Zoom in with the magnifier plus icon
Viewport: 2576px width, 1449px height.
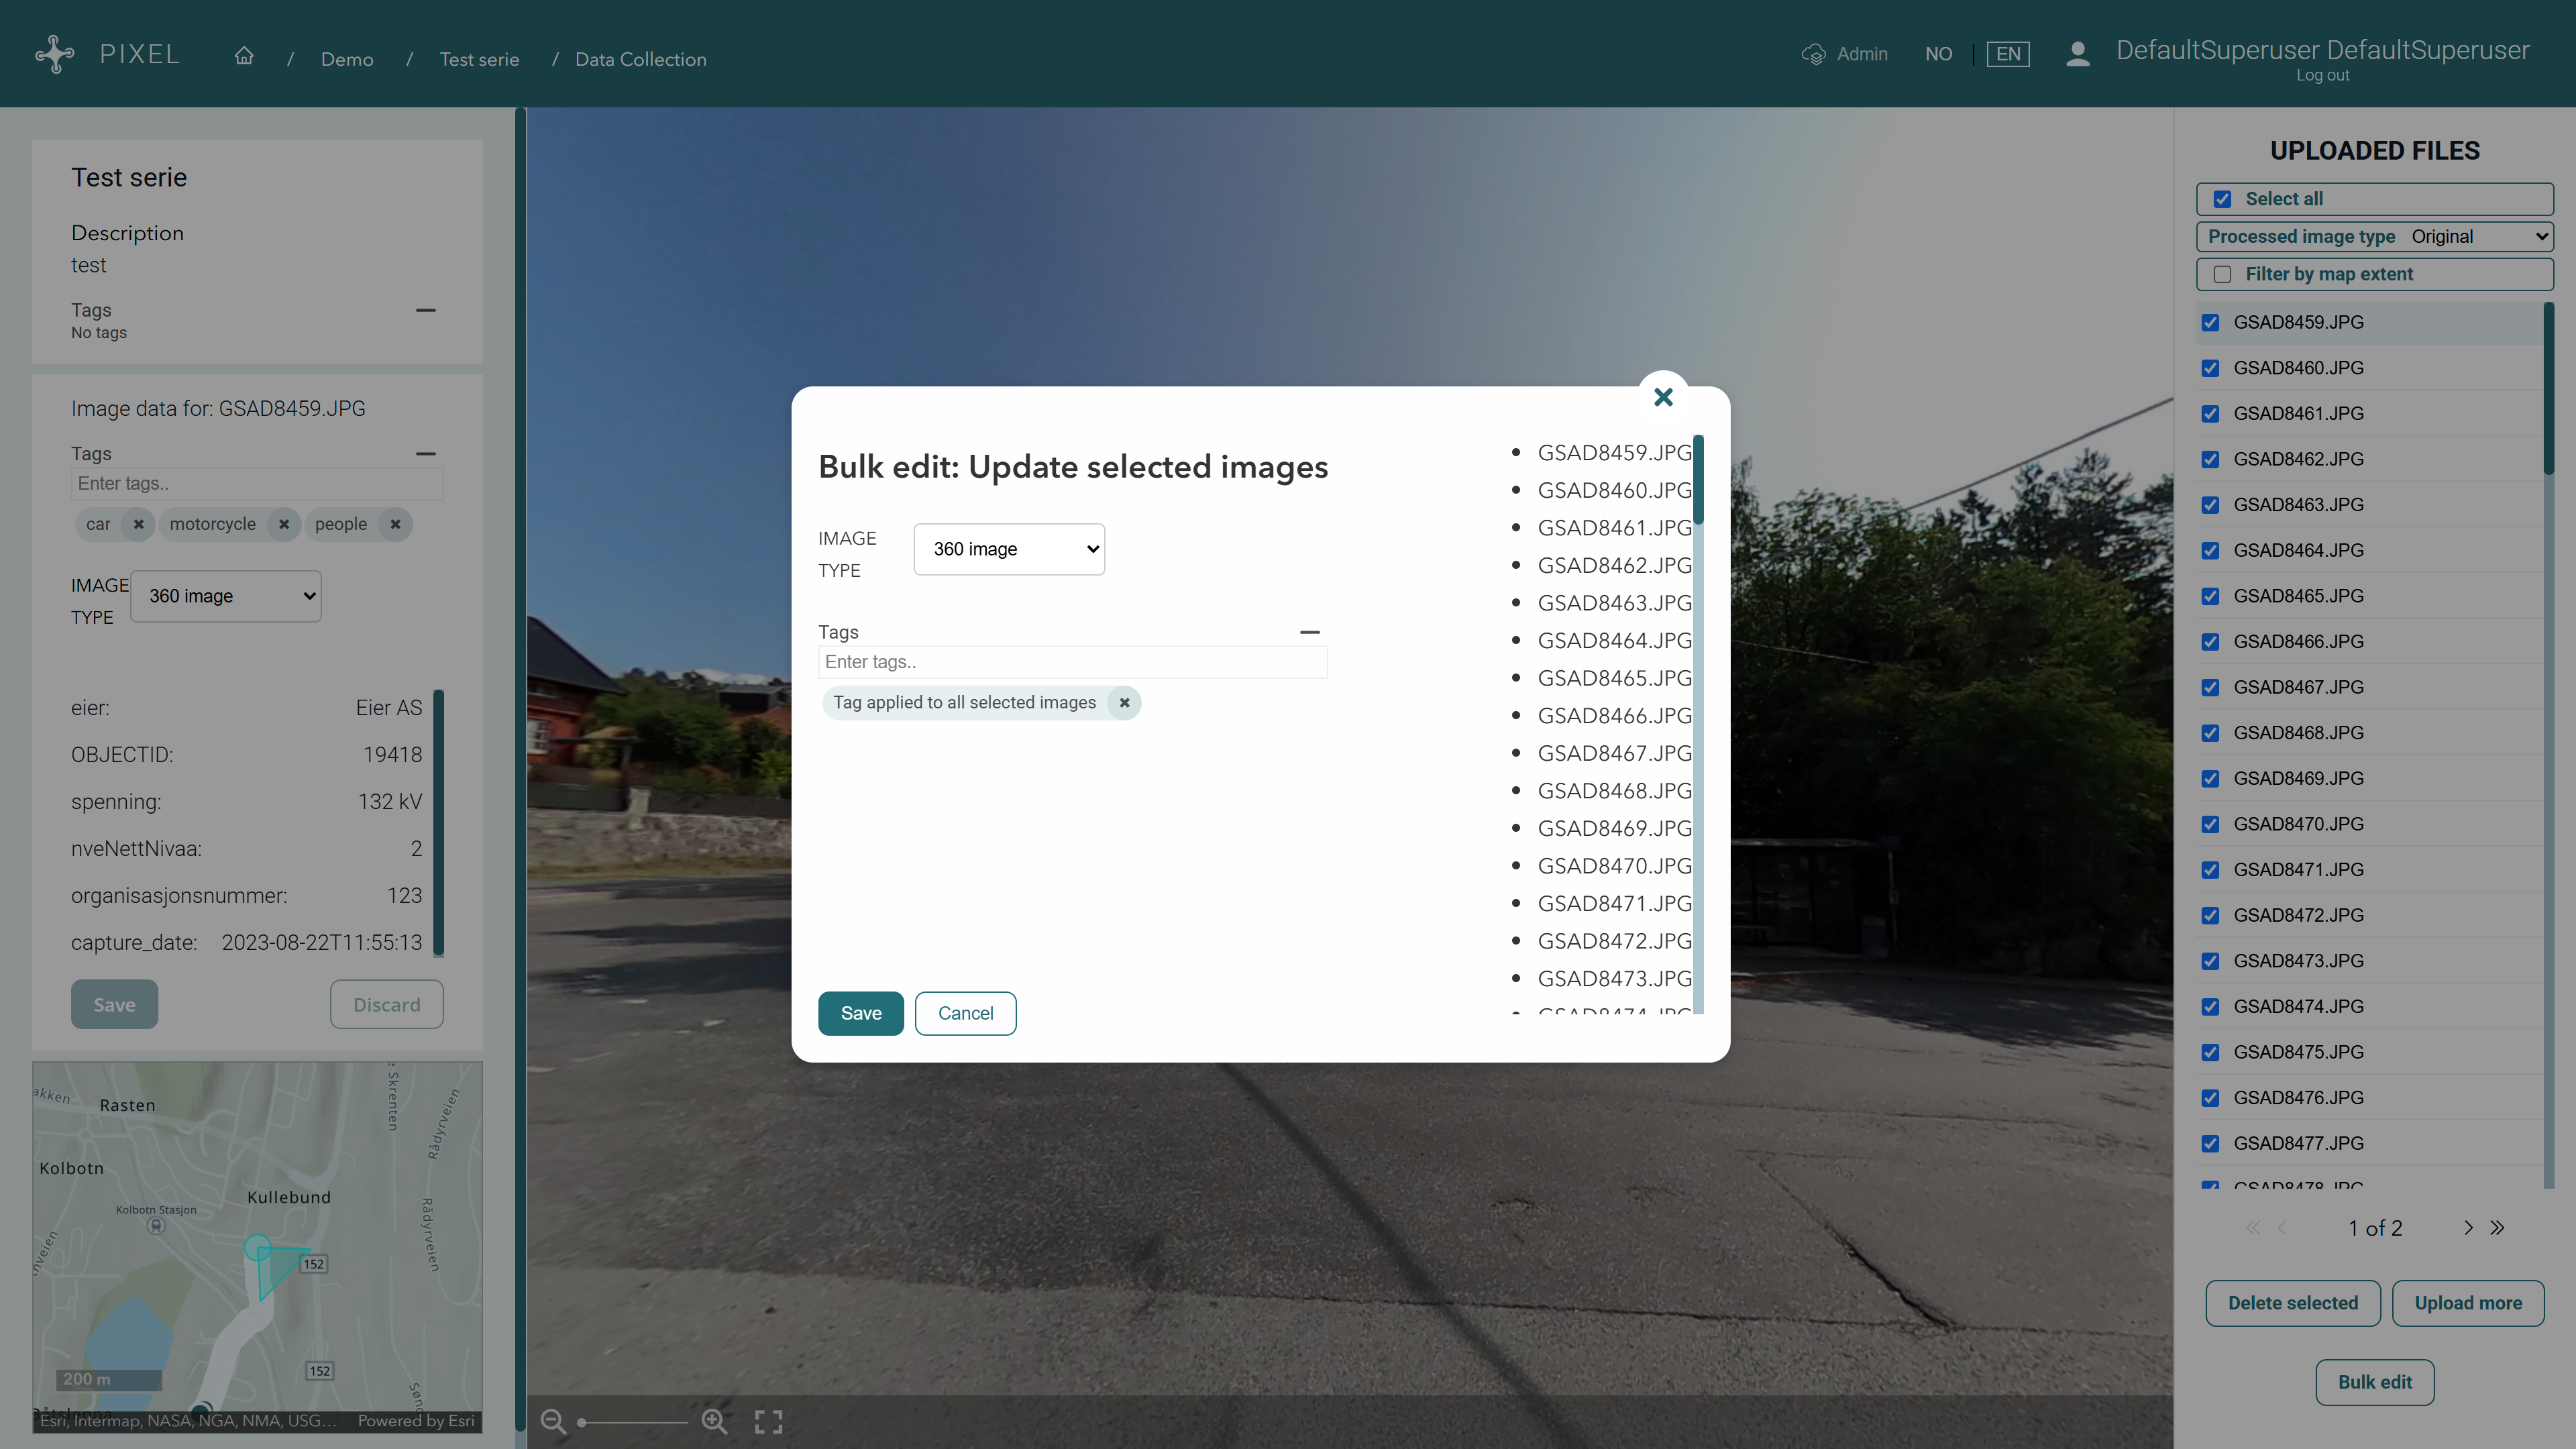(x=714, y=1421)
